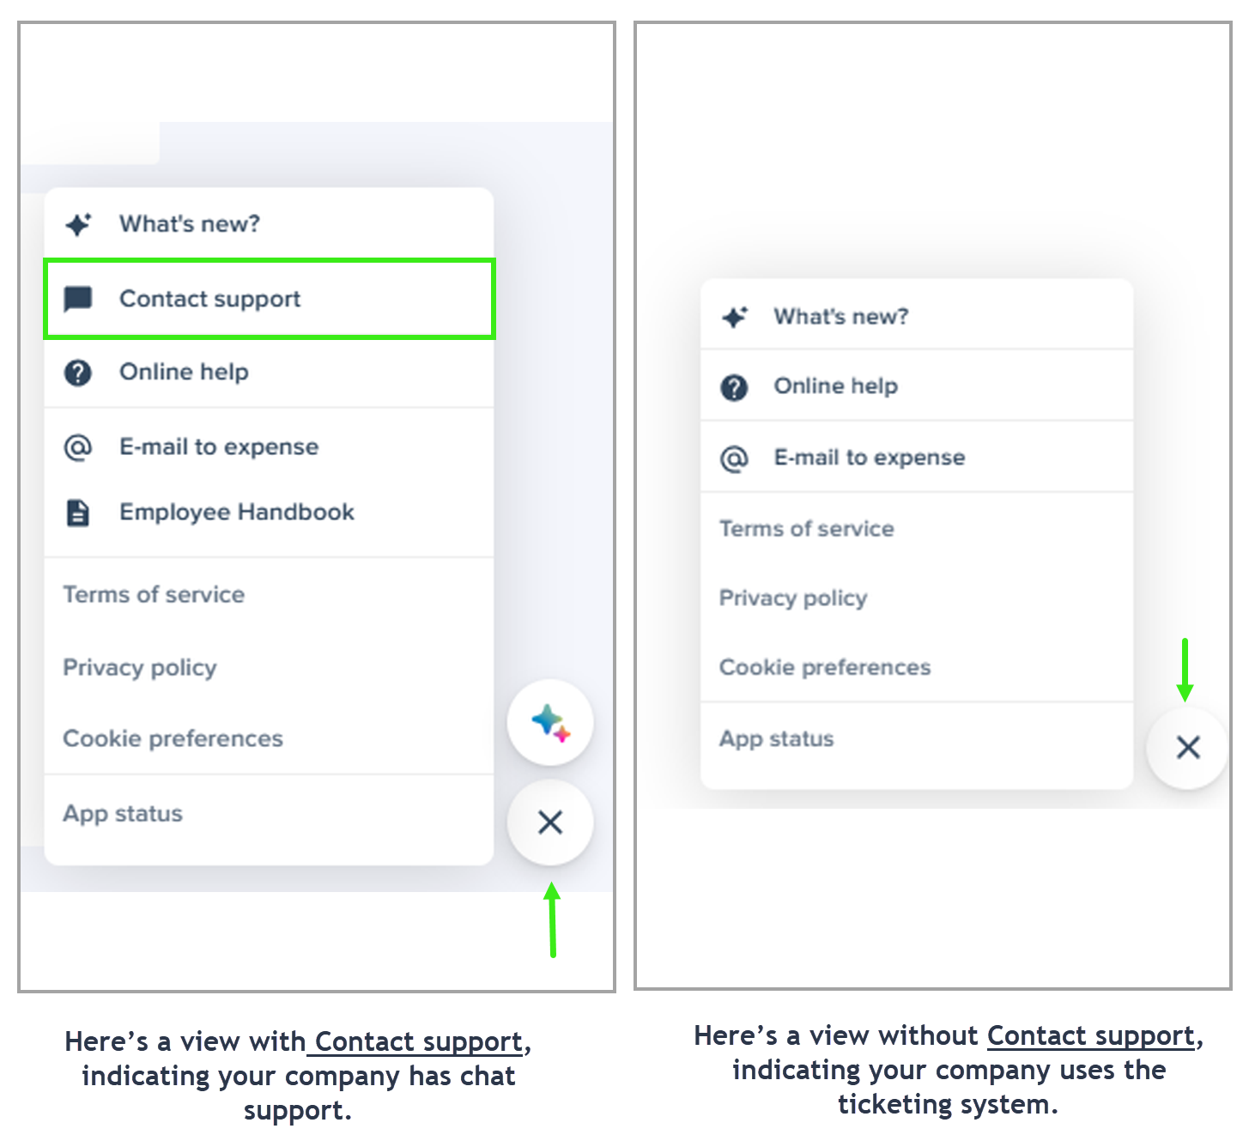The image size is (1255, 1147).
Task: Click the @ icon in left menu
Action: [78, 447]
